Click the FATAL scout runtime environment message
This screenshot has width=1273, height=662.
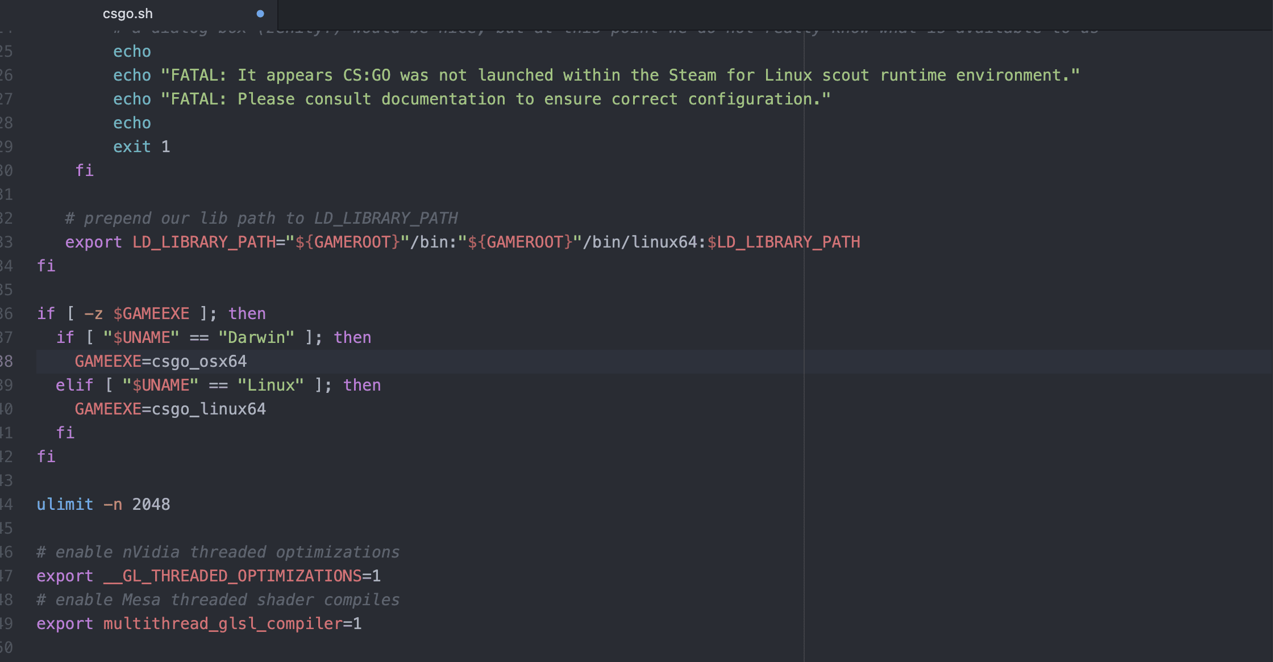coord(620,76)
